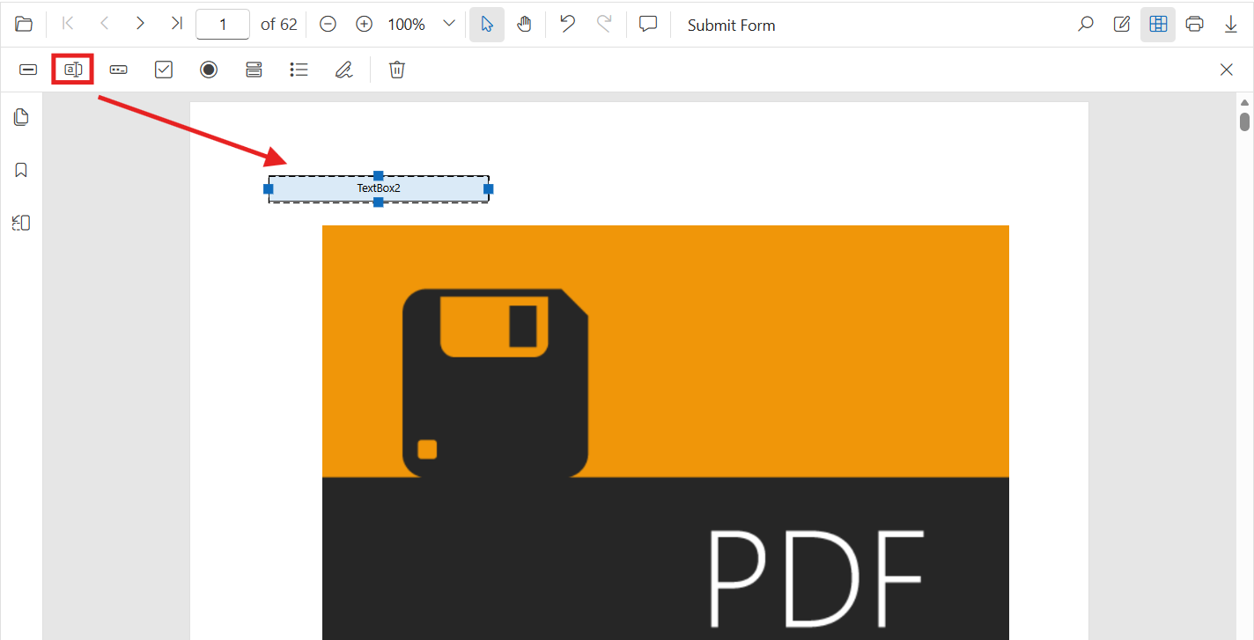
Task: Open the 100% zoom level dropdown
Action: coord(448,25)
